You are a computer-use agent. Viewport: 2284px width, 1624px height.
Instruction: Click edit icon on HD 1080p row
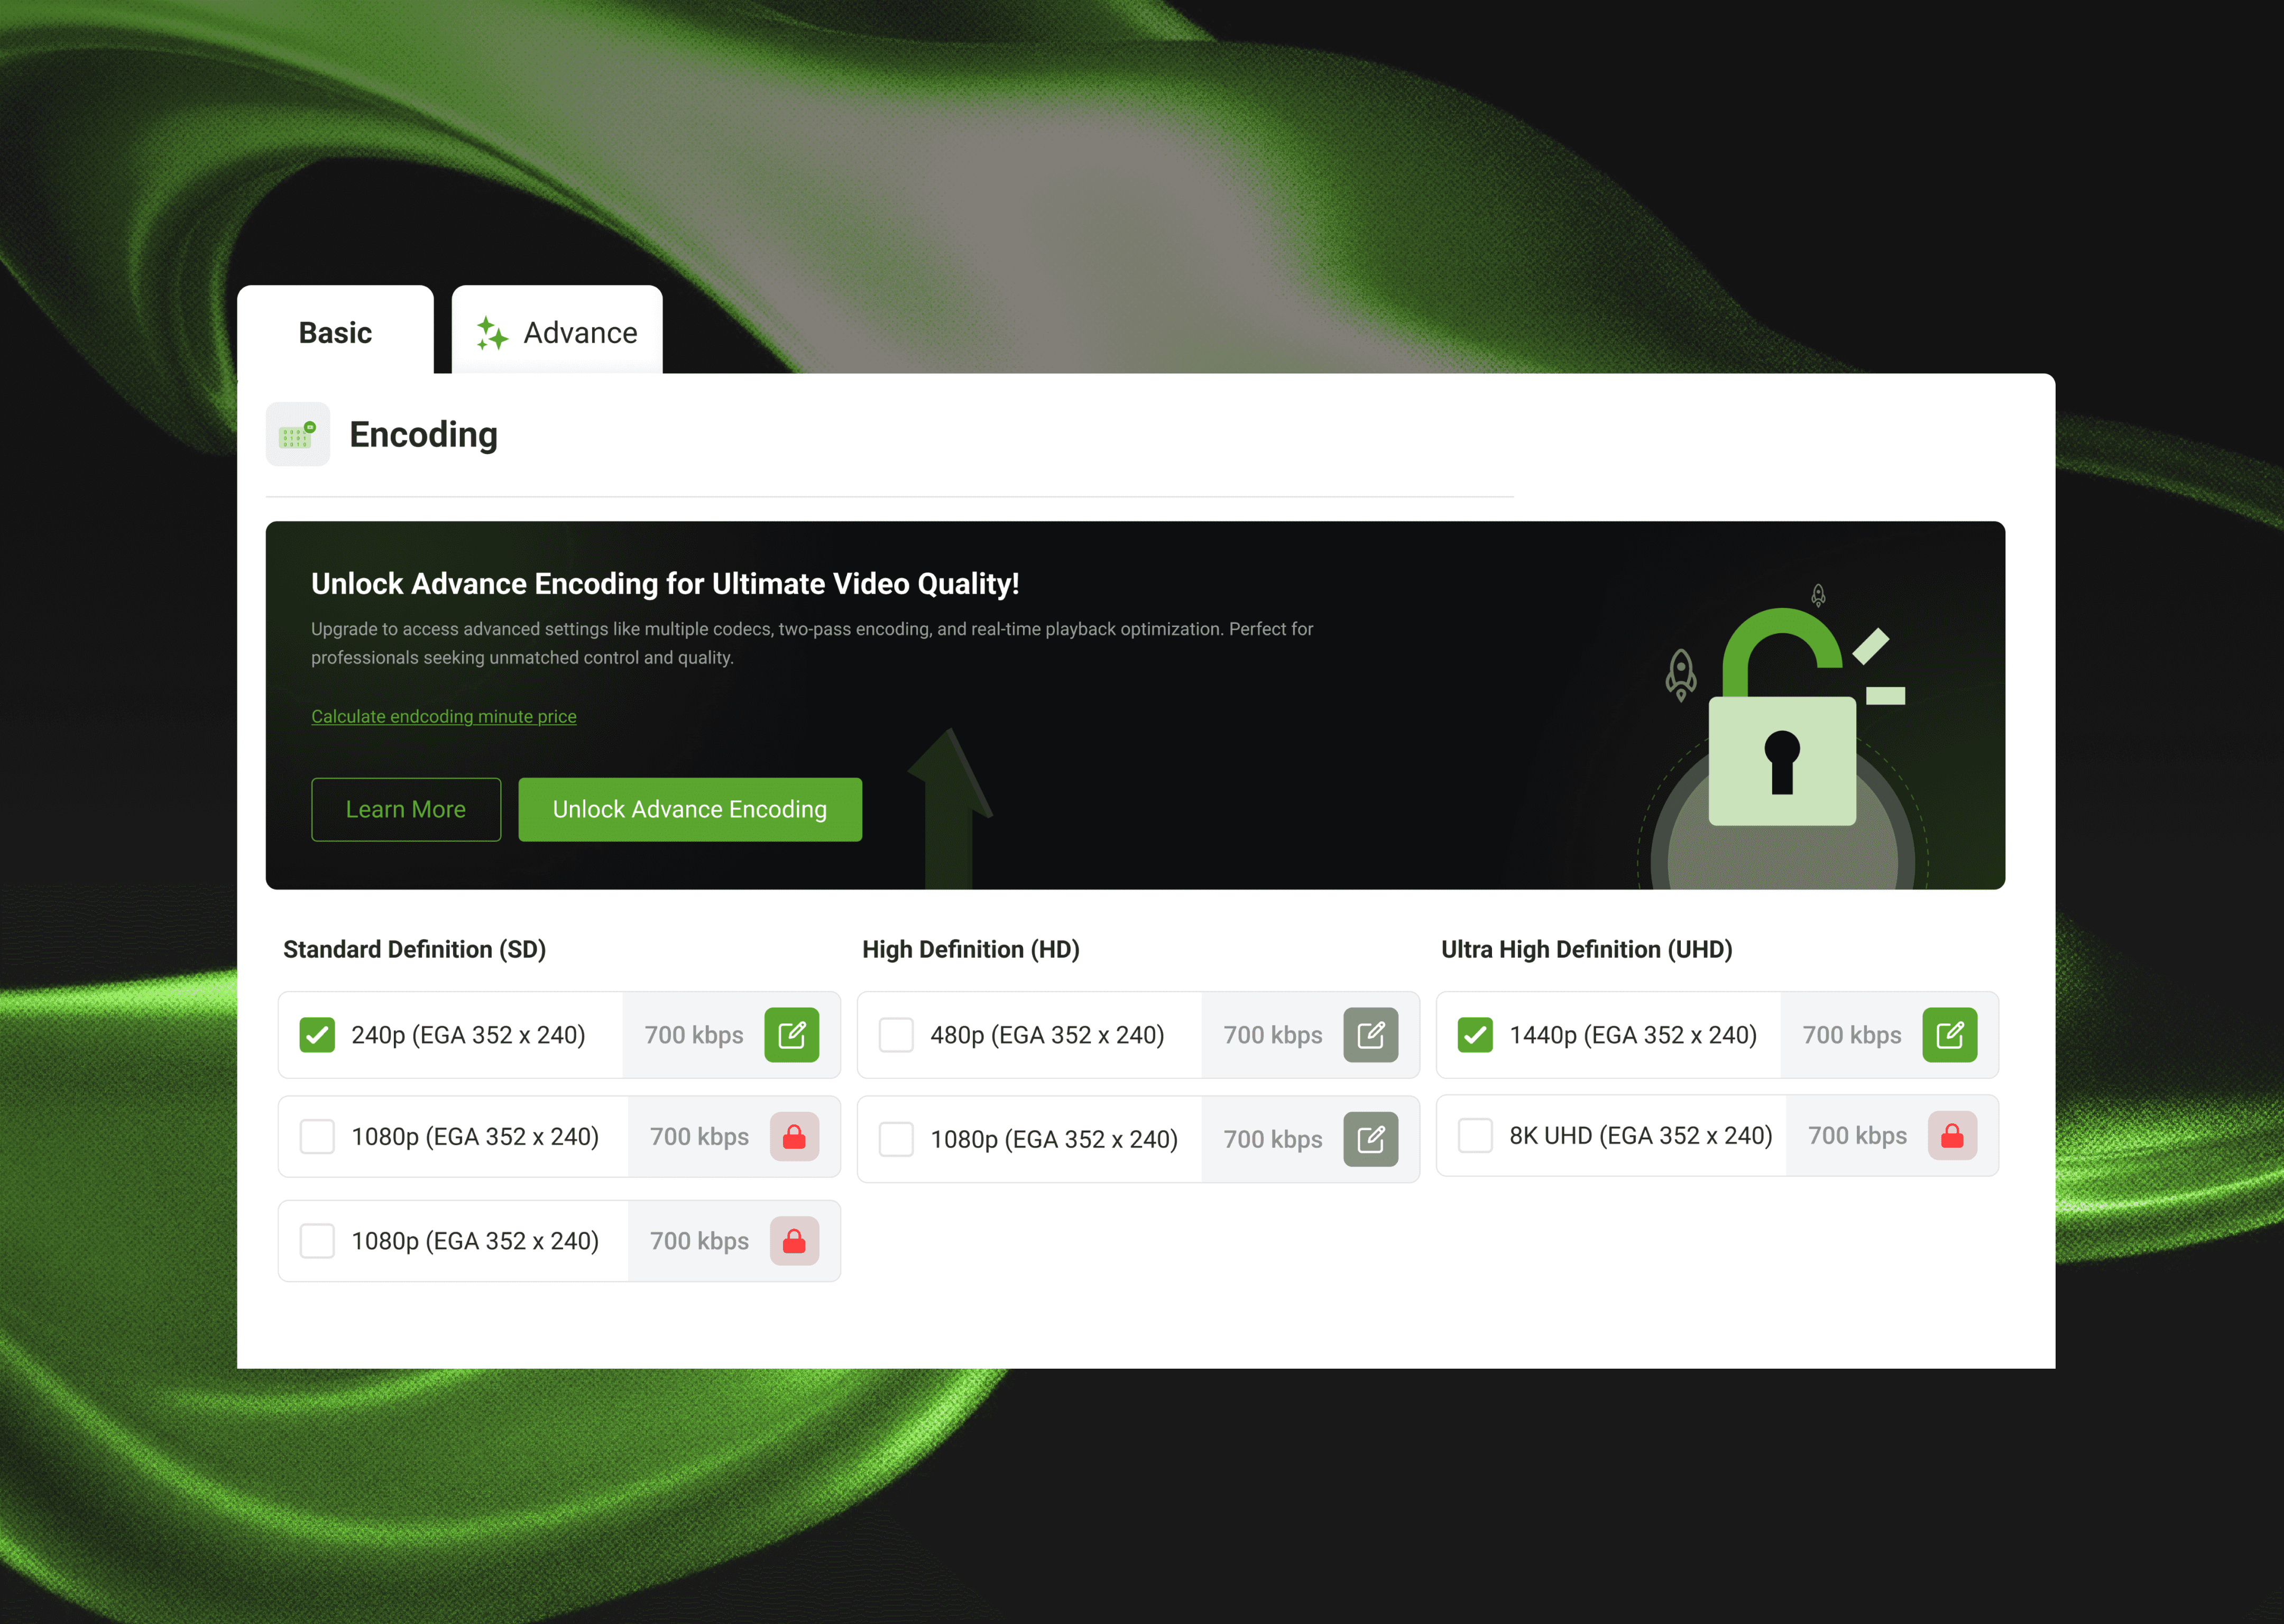tap(1370, 1138)
